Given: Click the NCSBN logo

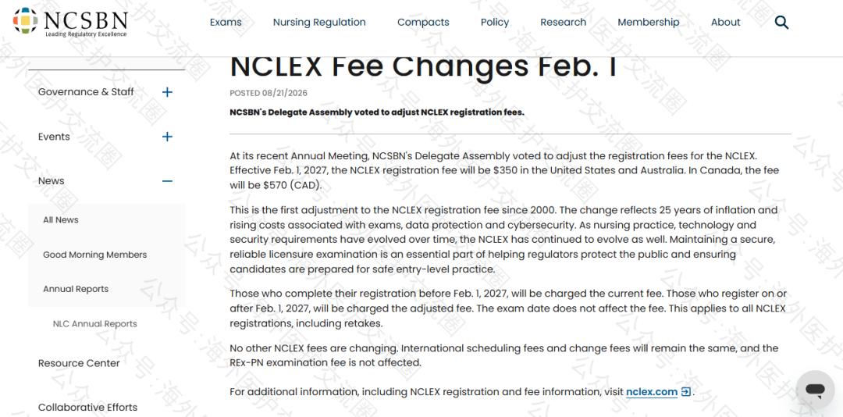Looking at the screenshot, I should click(x=70, y=22).
